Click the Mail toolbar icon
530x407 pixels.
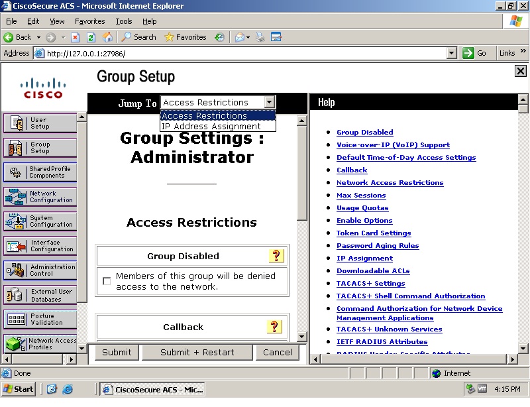click(x=239, y=37)
